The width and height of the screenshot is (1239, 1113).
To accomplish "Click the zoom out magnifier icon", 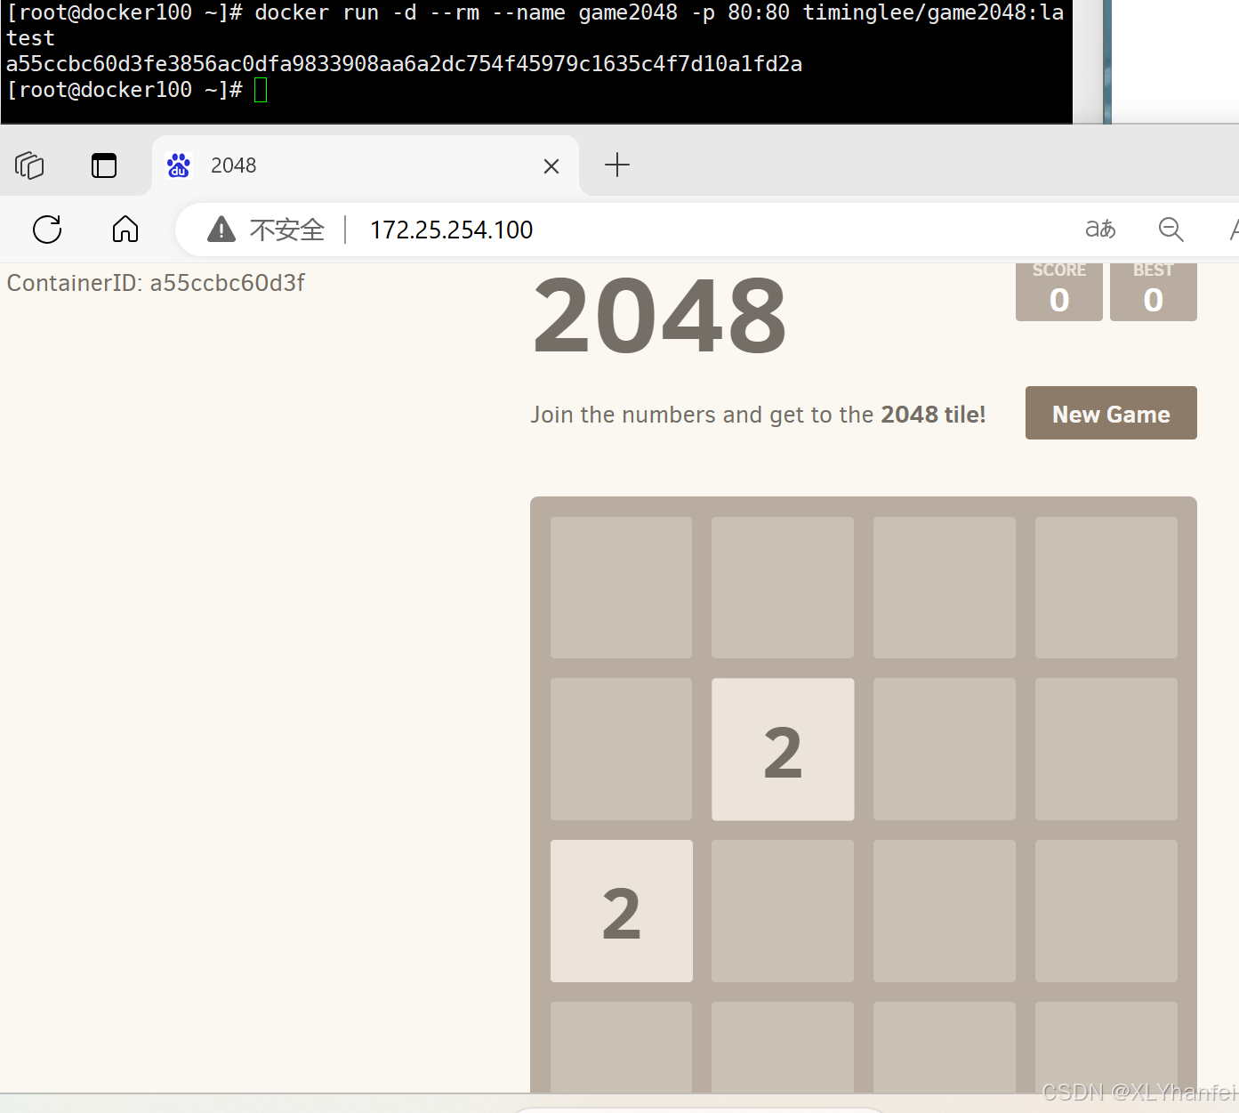I will pos(1171,230).
